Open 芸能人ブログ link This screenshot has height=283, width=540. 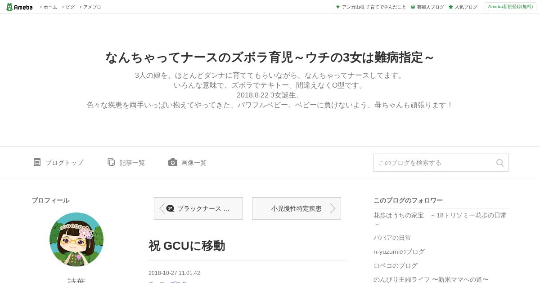(430, 7)
